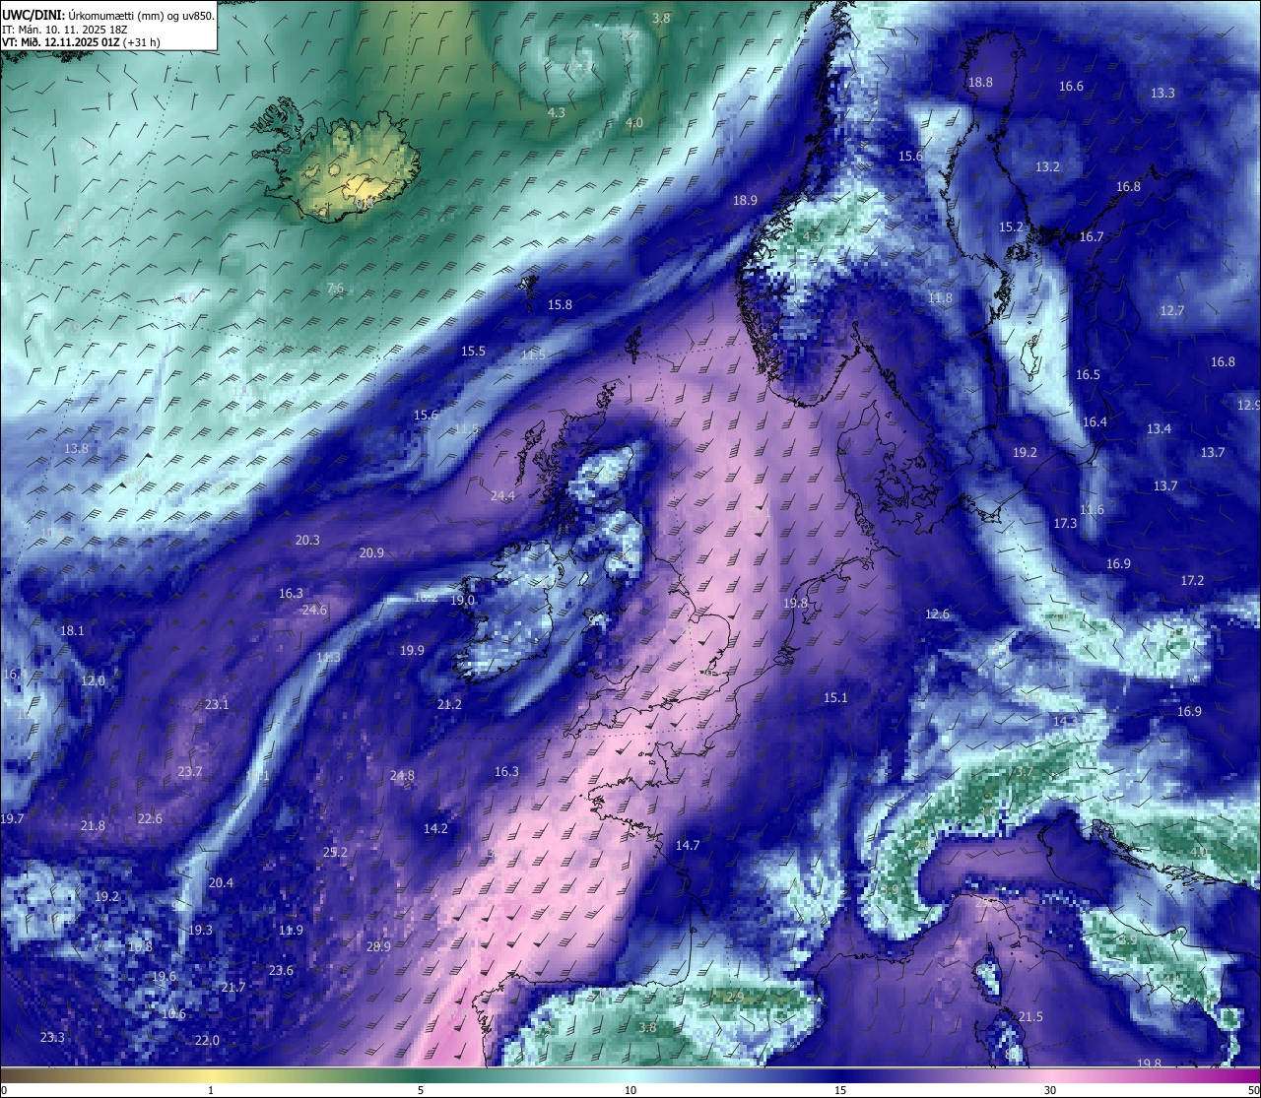
Task: Click the value label 24.4 west of Scotland
Action: [x=502, y=496]
